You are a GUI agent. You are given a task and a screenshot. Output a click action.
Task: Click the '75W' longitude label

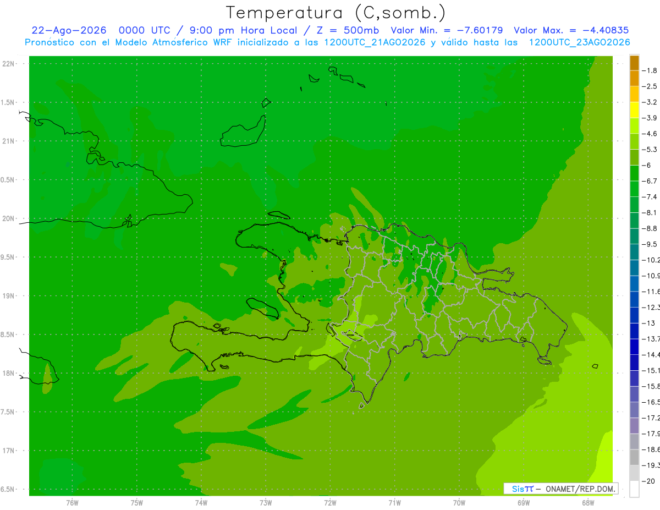point(136,503)
